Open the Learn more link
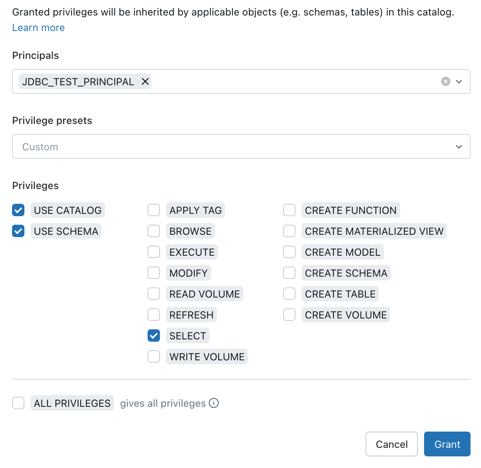 [38, 28]
